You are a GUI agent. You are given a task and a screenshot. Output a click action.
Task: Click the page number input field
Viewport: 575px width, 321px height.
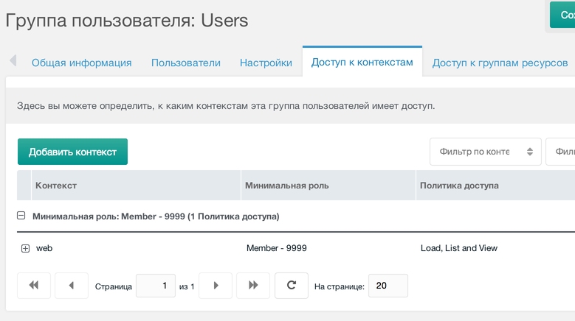point(156,286)
